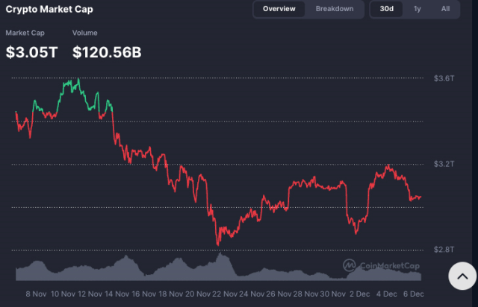Viewport: 478px width, 307px height.
Task: Click the $2.8T y-axis label
Action: coord(444,249)
